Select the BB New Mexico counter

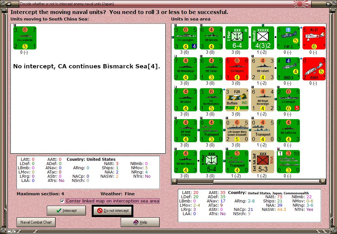185,162
